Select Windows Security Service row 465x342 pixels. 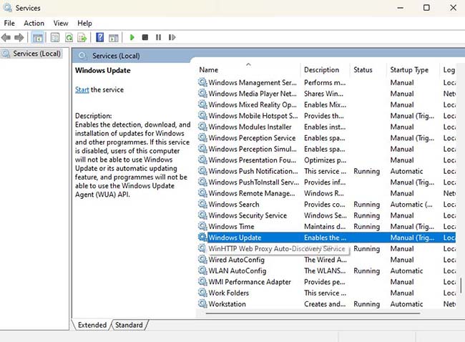(x=326, y=215)
